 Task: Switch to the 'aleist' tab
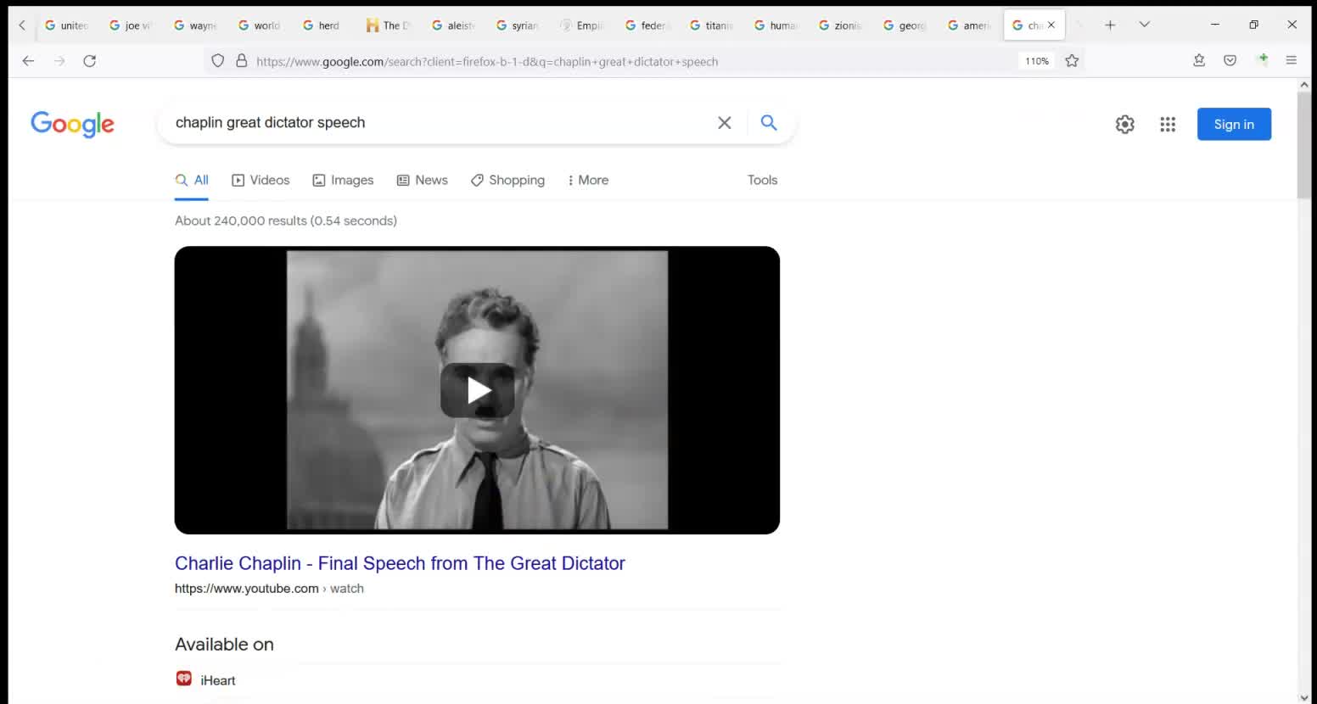pyautogui.click(x=453, y=25)
